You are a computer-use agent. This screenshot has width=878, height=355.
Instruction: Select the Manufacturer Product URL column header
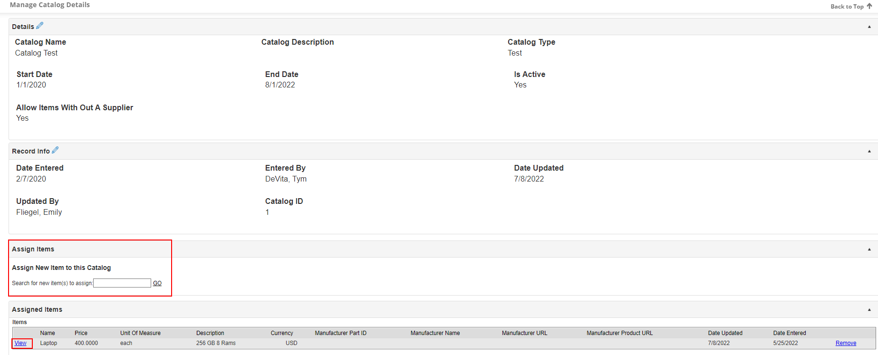tap(619, 333)
